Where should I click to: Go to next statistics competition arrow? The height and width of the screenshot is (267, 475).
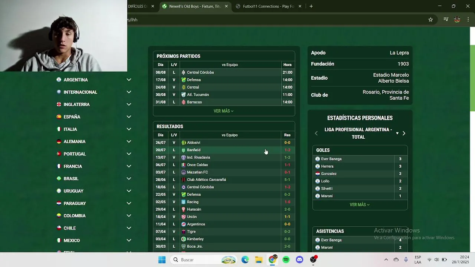(x=404, y=133)
